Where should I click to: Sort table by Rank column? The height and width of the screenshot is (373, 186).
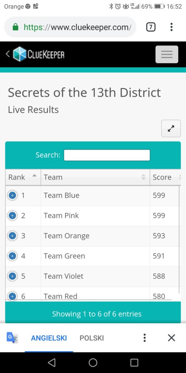tap(23, 177)
